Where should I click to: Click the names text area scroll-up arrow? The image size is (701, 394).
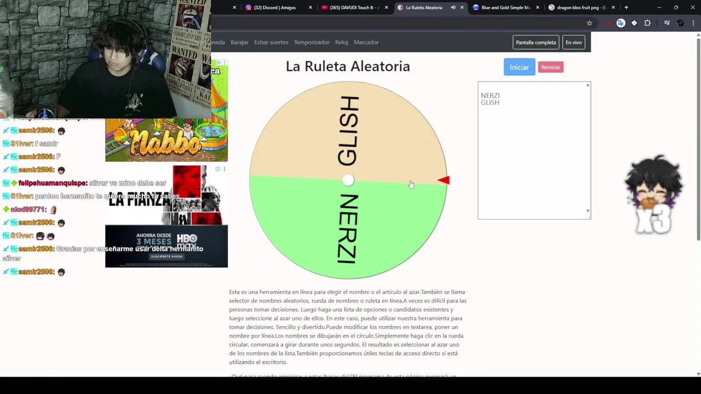pyautogui.click(x=588, y=85)
